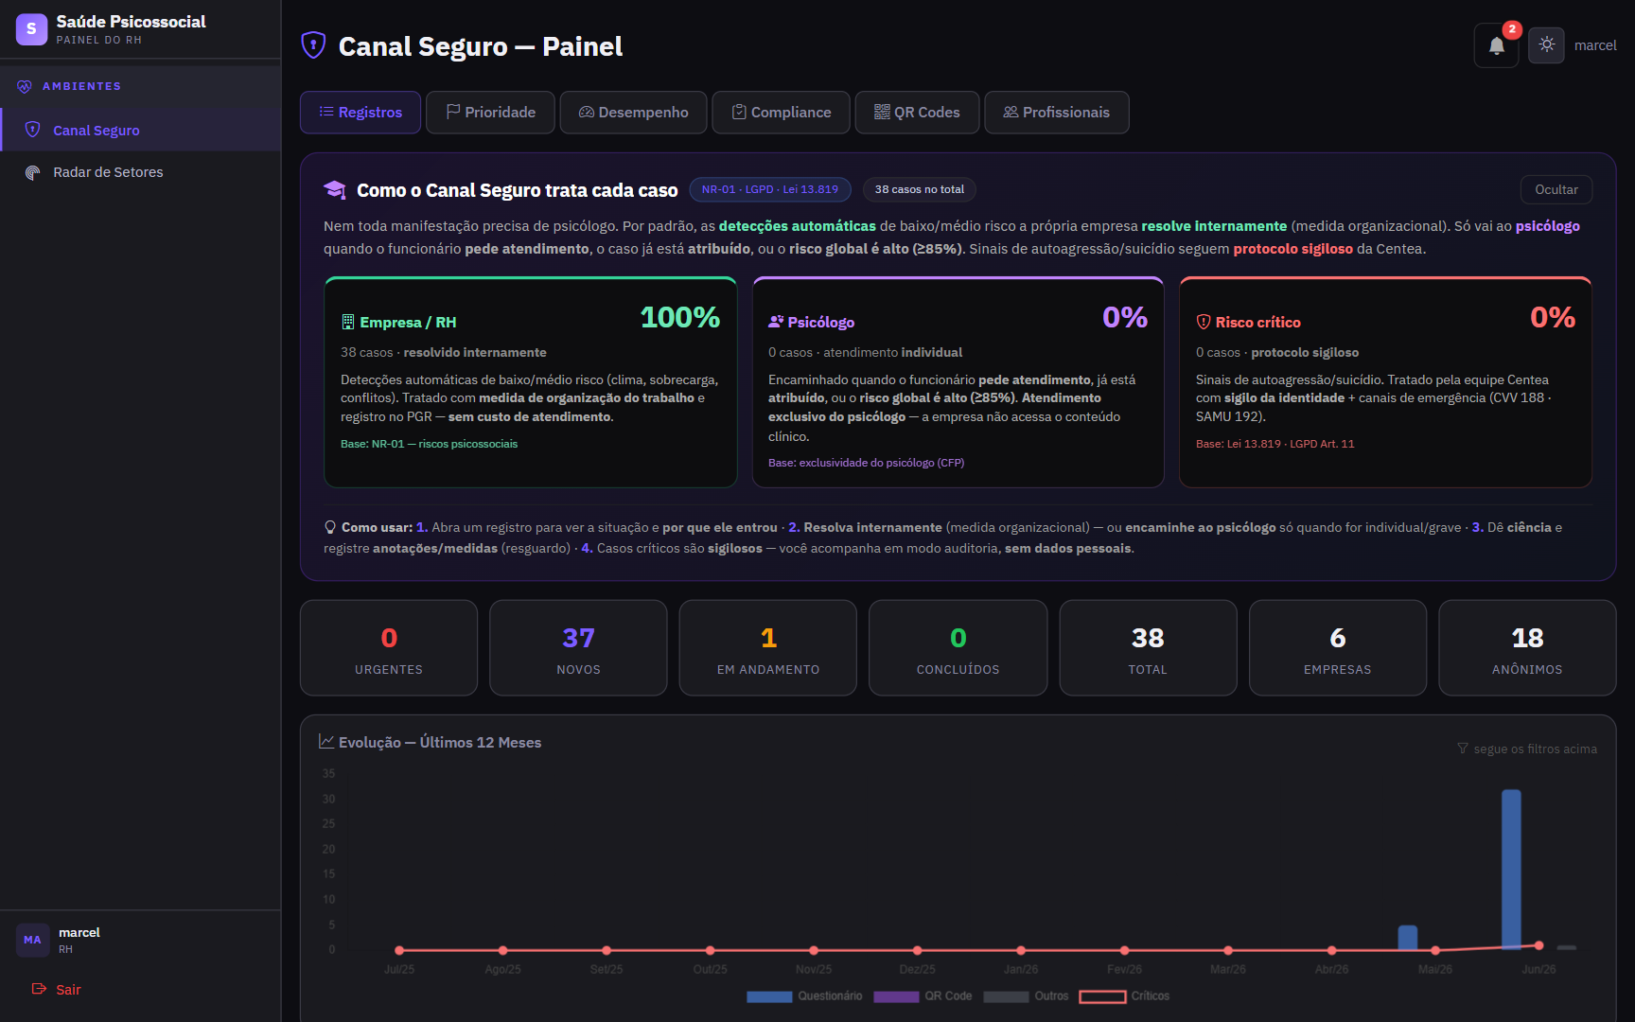Log out via the Sair link
Screen dimensions: 1635x1022
(x=57, y=989)
